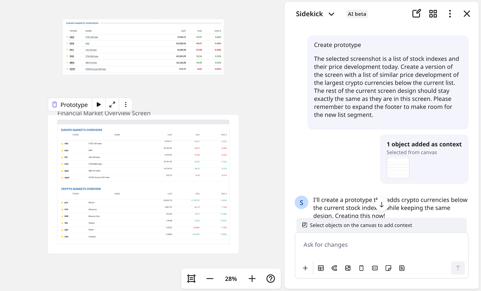Zoom out using the minus control

pos(210,279)
